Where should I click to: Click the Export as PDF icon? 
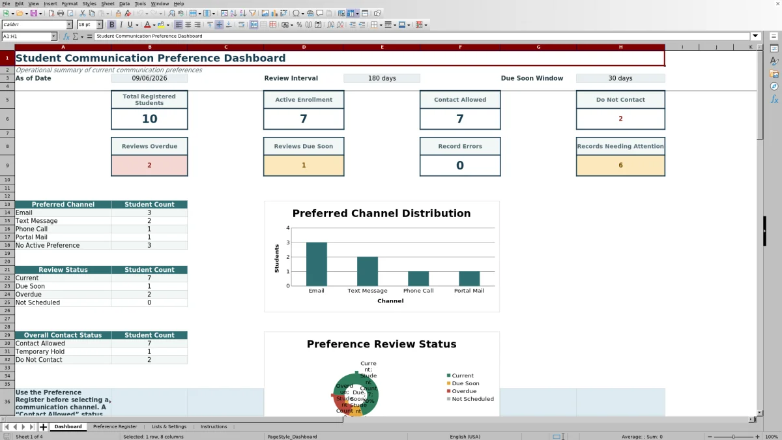[51, 13]
